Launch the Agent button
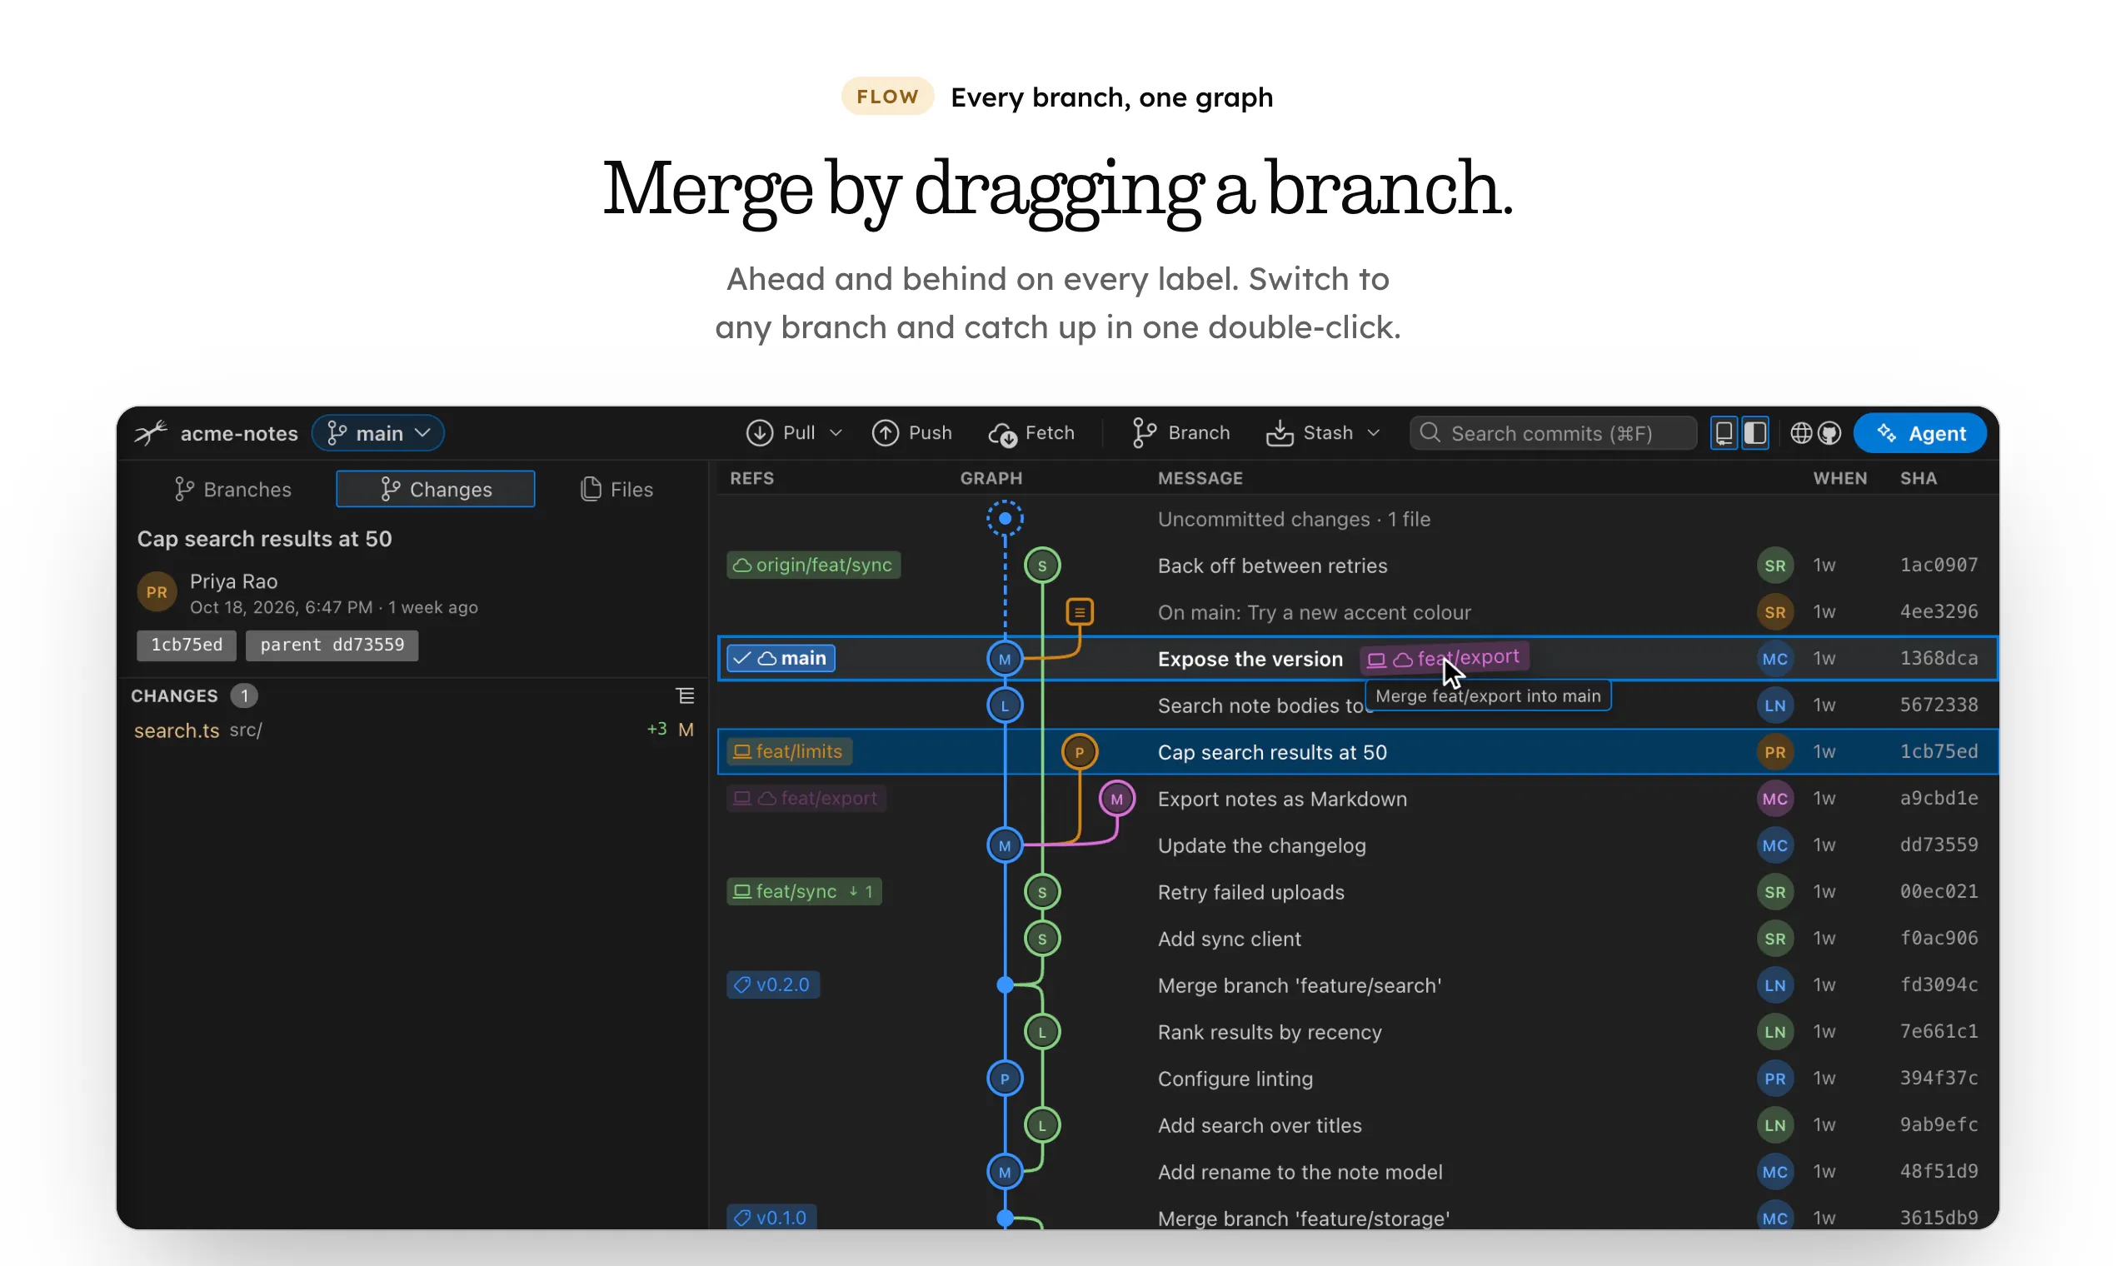Viewport: 2116px width, 1266px height. coord(1919,433)
